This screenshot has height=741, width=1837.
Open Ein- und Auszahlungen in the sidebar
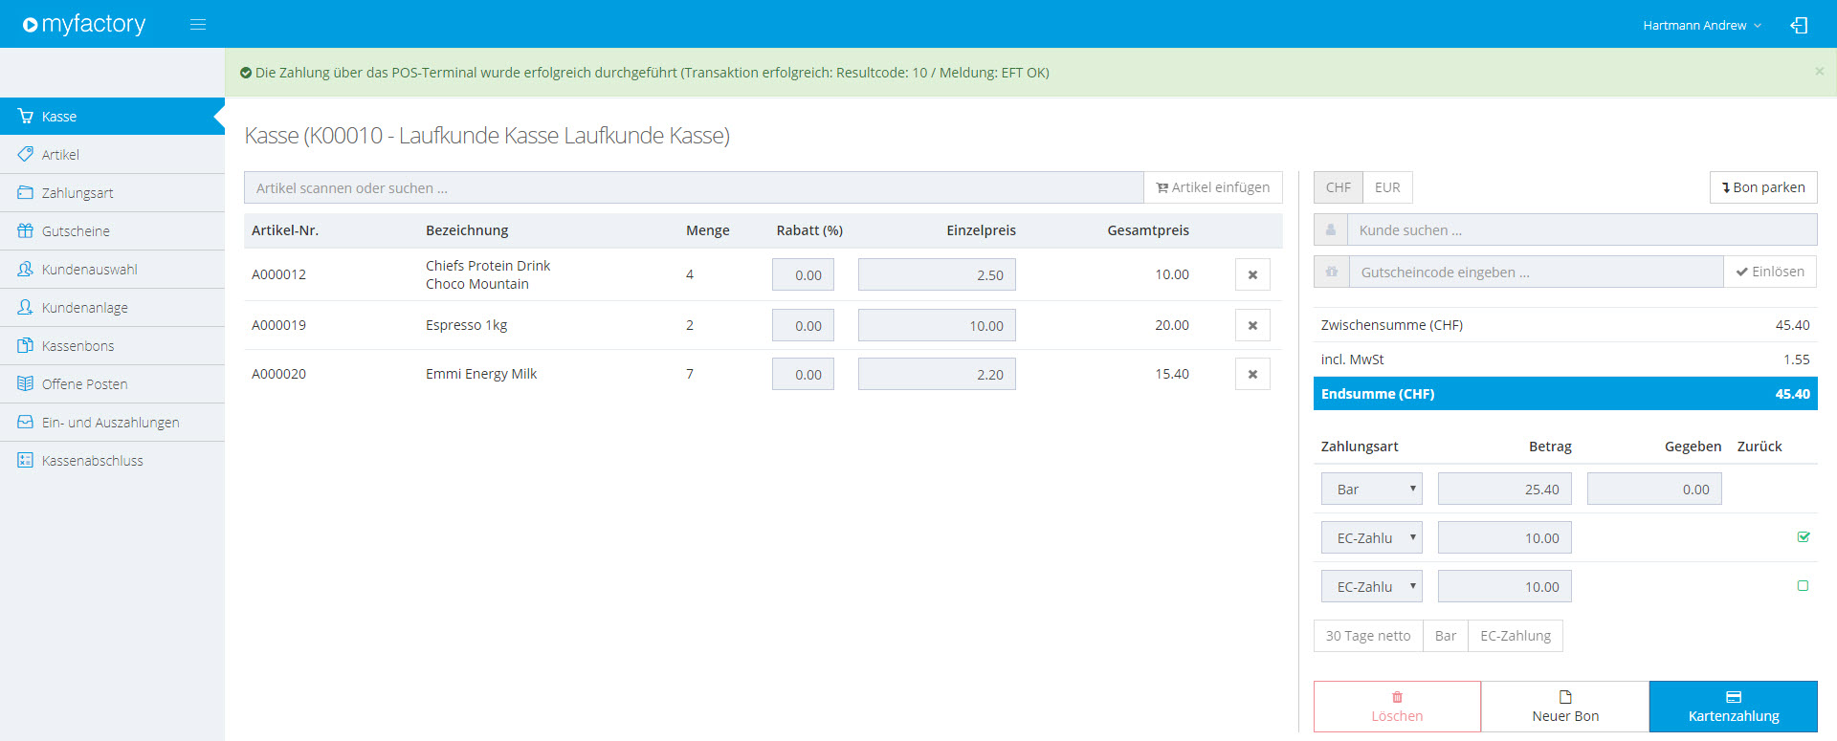(x=112, y=423)
